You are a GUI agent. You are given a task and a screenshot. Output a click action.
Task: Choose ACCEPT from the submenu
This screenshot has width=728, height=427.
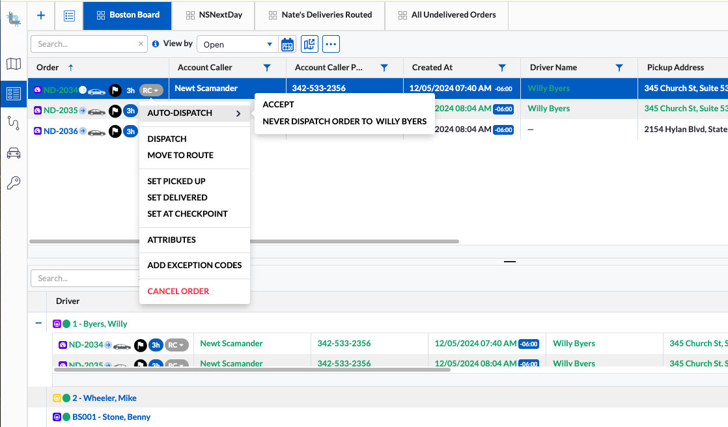tap(278, 104)
